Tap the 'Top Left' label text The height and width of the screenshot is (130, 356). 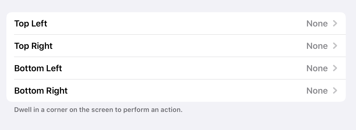click(x=31, y=24)
